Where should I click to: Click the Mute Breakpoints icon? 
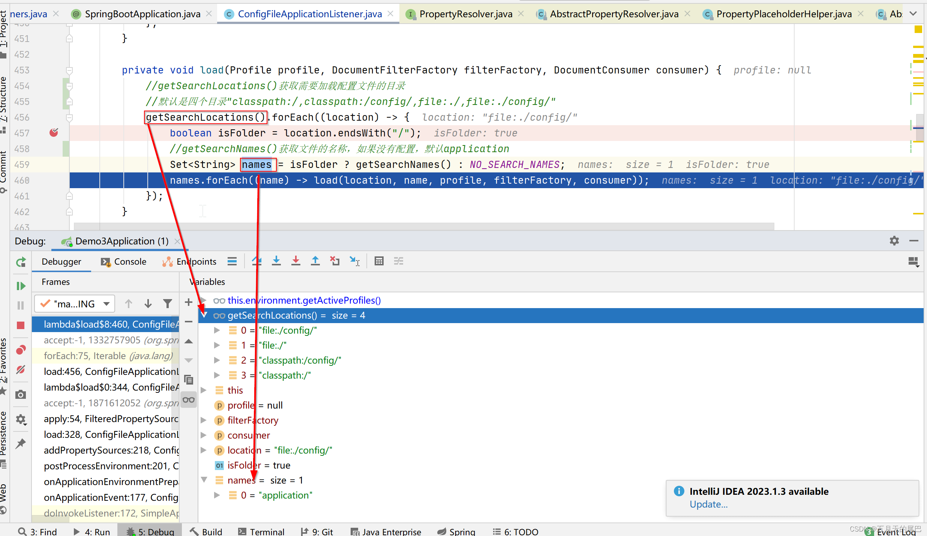tap(21, 370)
